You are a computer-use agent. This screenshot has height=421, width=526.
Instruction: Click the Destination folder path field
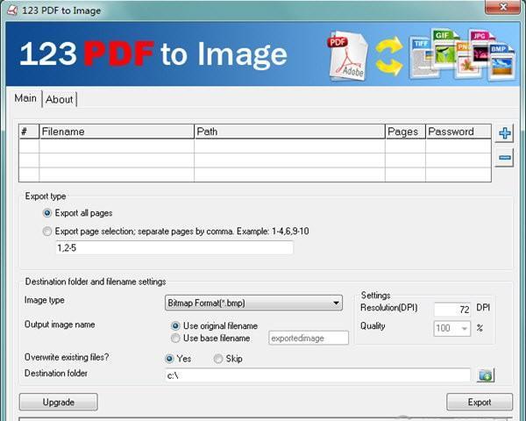click(x=317, y=375)
